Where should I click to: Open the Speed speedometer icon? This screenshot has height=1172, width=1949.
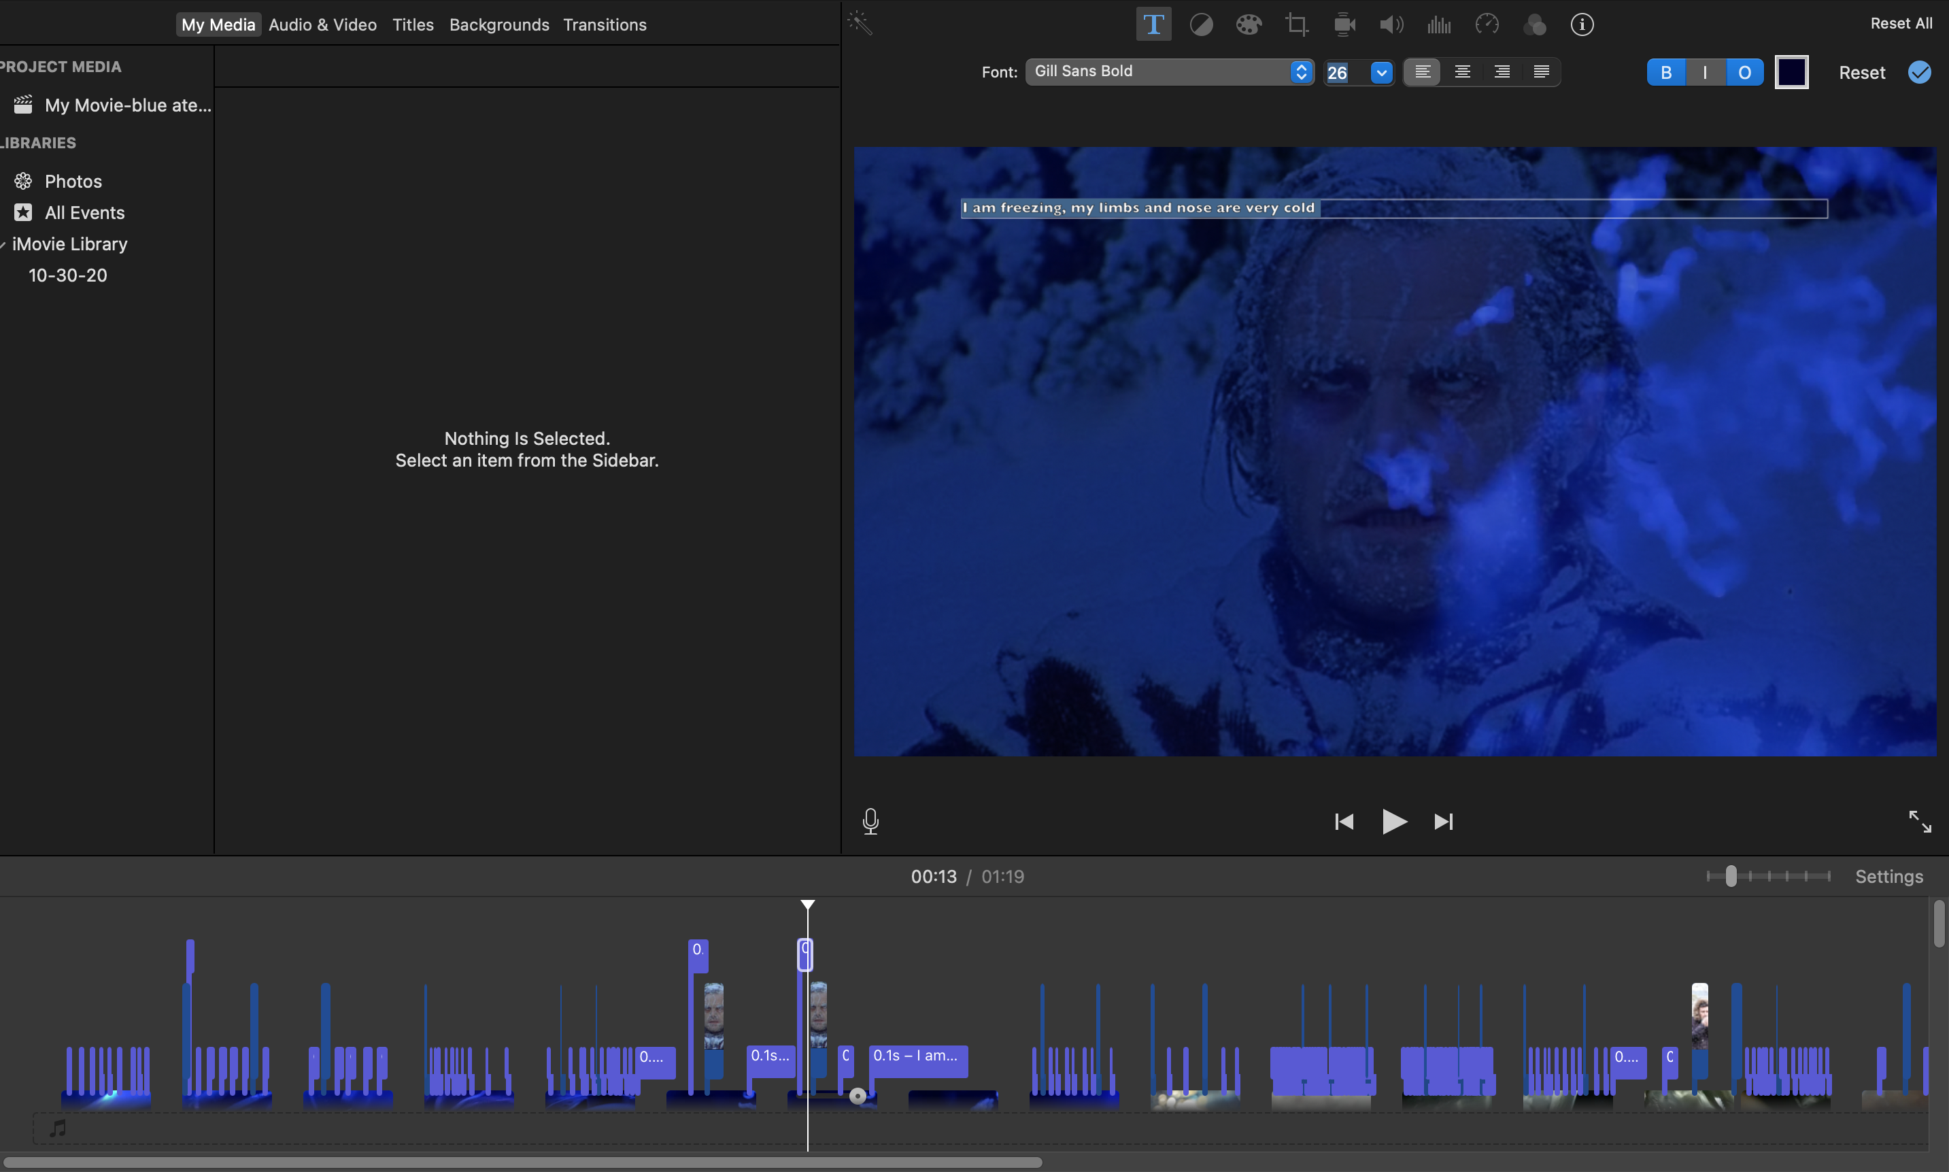click(x=1487, y=24)
